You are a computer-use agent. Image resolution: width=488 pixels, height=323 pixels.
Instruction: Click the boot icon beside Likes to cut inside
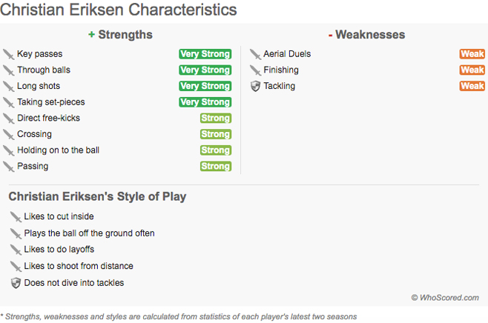coord(16,217)
